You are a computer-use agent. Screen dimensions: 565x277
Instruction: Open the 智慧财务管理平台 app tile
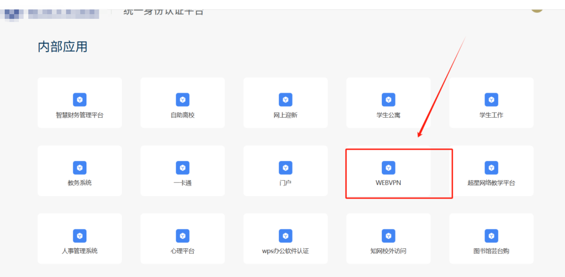pos(80,102)
